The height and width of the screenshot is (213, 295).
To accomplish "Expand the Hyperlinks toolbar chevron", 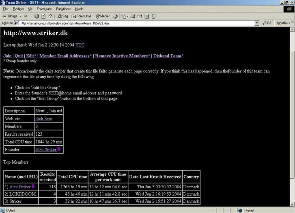I will [x=293, y=22].
